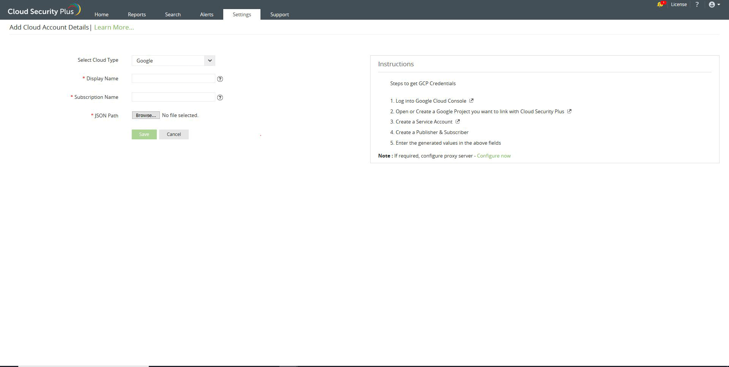Open the Reports tab
This screenshot has width=729, height=367.
137,14
